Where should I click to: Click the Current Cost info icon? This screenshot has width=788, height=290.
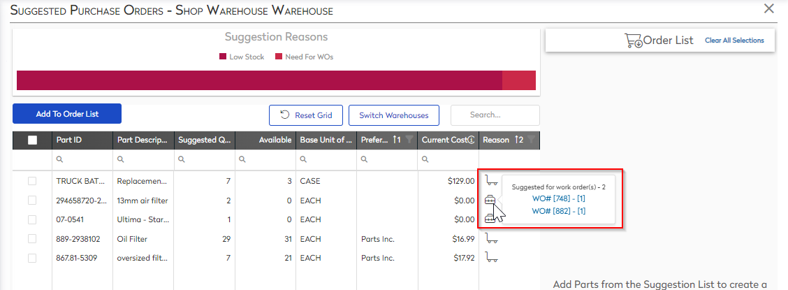pyautogui.click(x=472, y=140)
